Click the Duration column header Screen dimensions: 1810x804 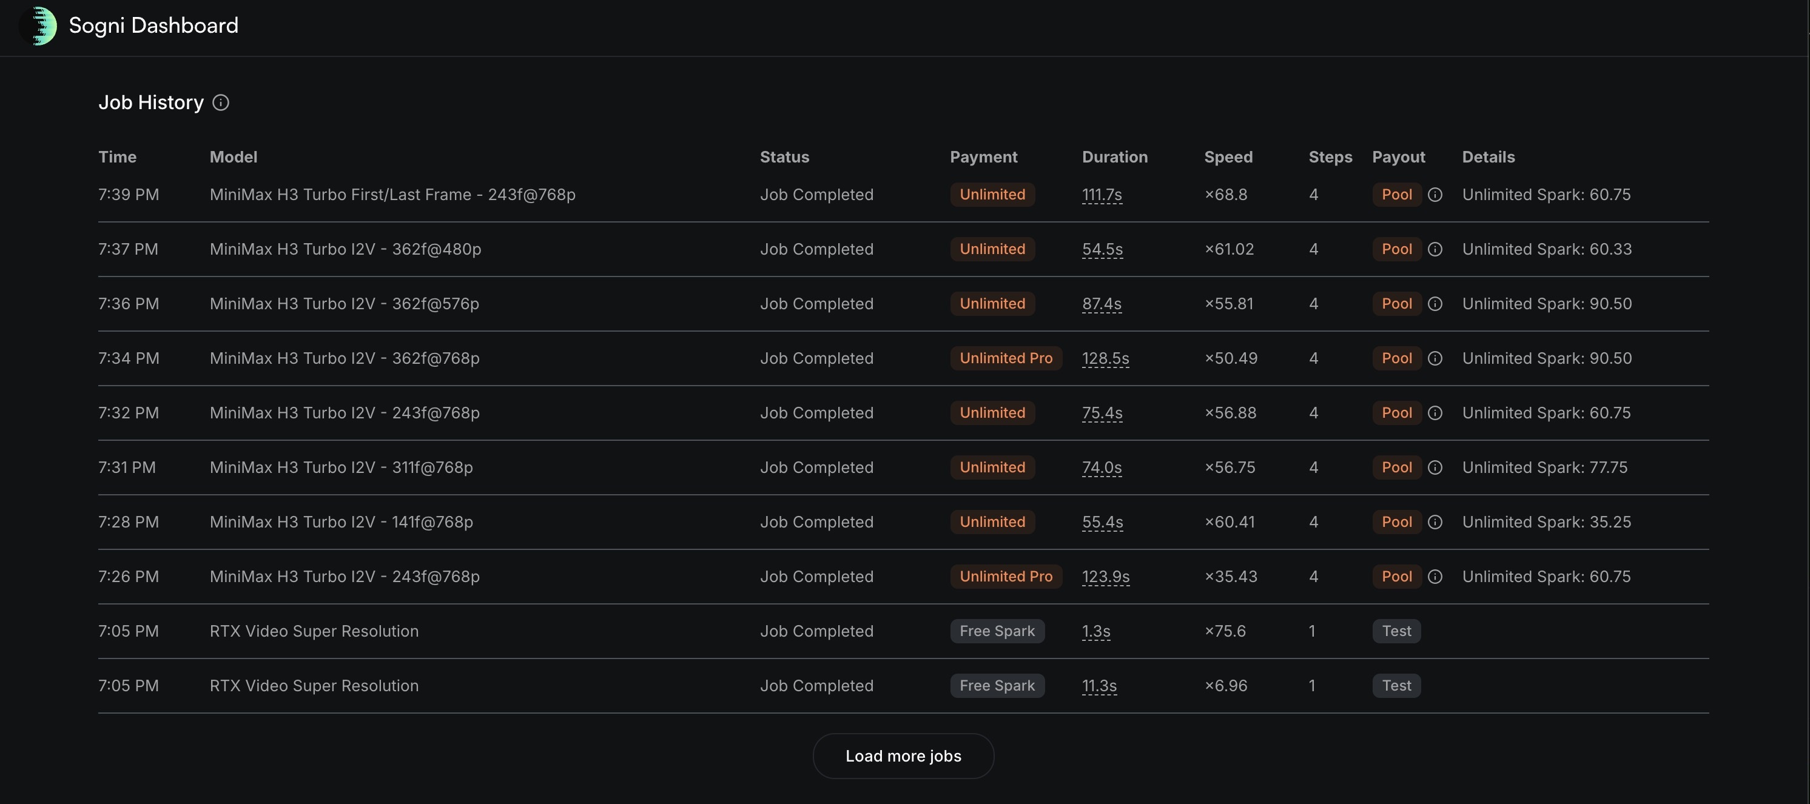(x=1114, y=156)
